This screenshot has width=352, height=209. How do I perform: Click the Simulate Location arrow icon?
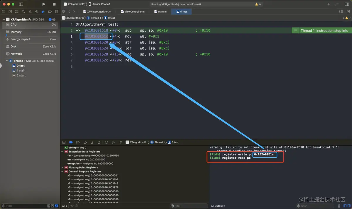(121, 142)
